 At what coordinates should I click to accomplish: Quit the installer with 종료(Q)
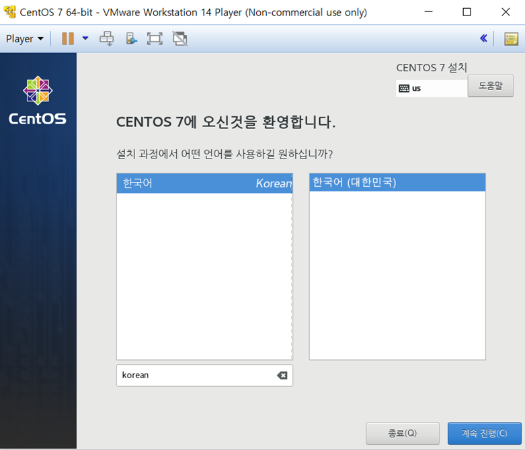(403, 433)
